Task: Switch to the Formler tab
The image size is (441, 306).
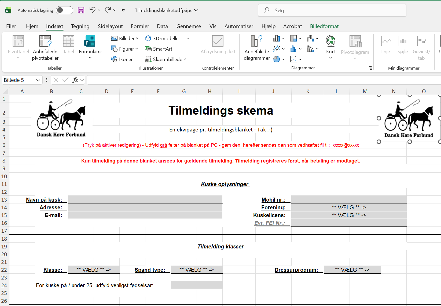Action: click(x=140, y=26)
